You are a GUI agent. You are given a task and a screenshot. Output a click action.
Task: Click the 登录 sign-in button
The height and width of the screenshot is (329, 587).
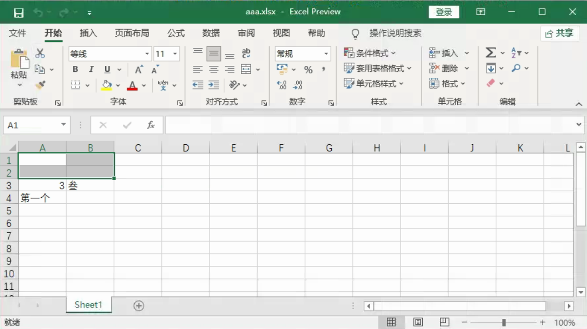pyautogui.click(x=443, y=12)
